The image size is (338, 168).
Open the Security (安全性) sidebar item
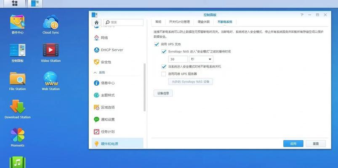117,62
